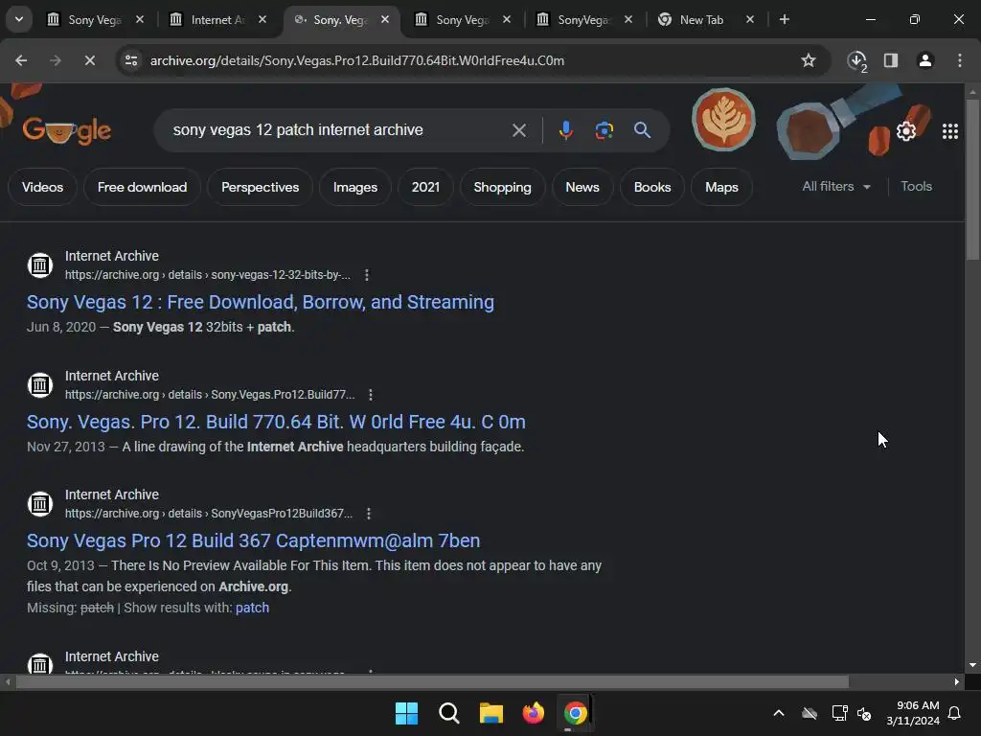
Task: Filter results by Shopping
Action: [x=502, y=187]
